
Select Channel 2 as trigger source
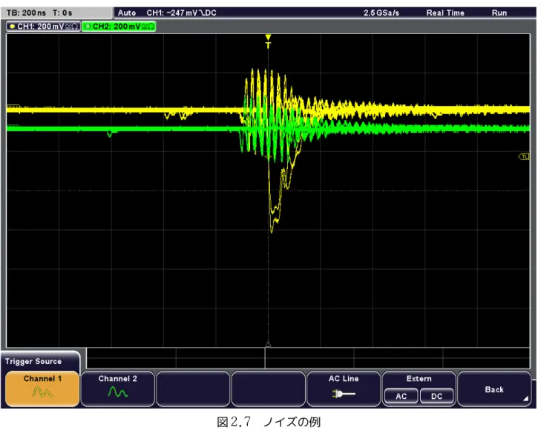click(x=118, y=389)
